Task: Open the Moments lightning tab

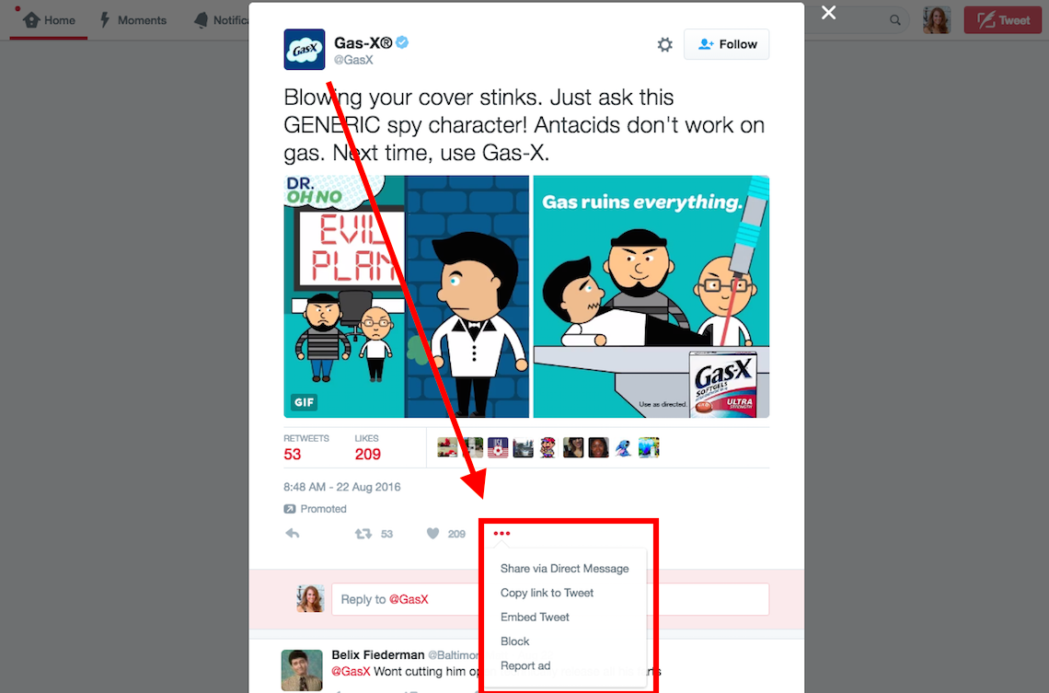Action: coord(133,20)
